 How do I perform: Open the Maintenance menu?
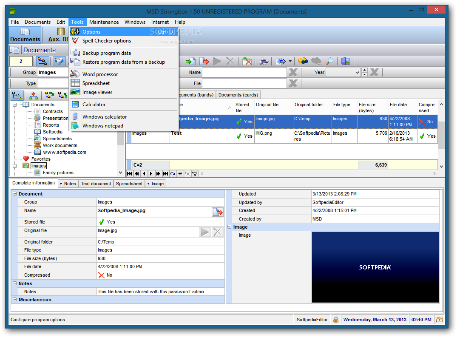104,22
